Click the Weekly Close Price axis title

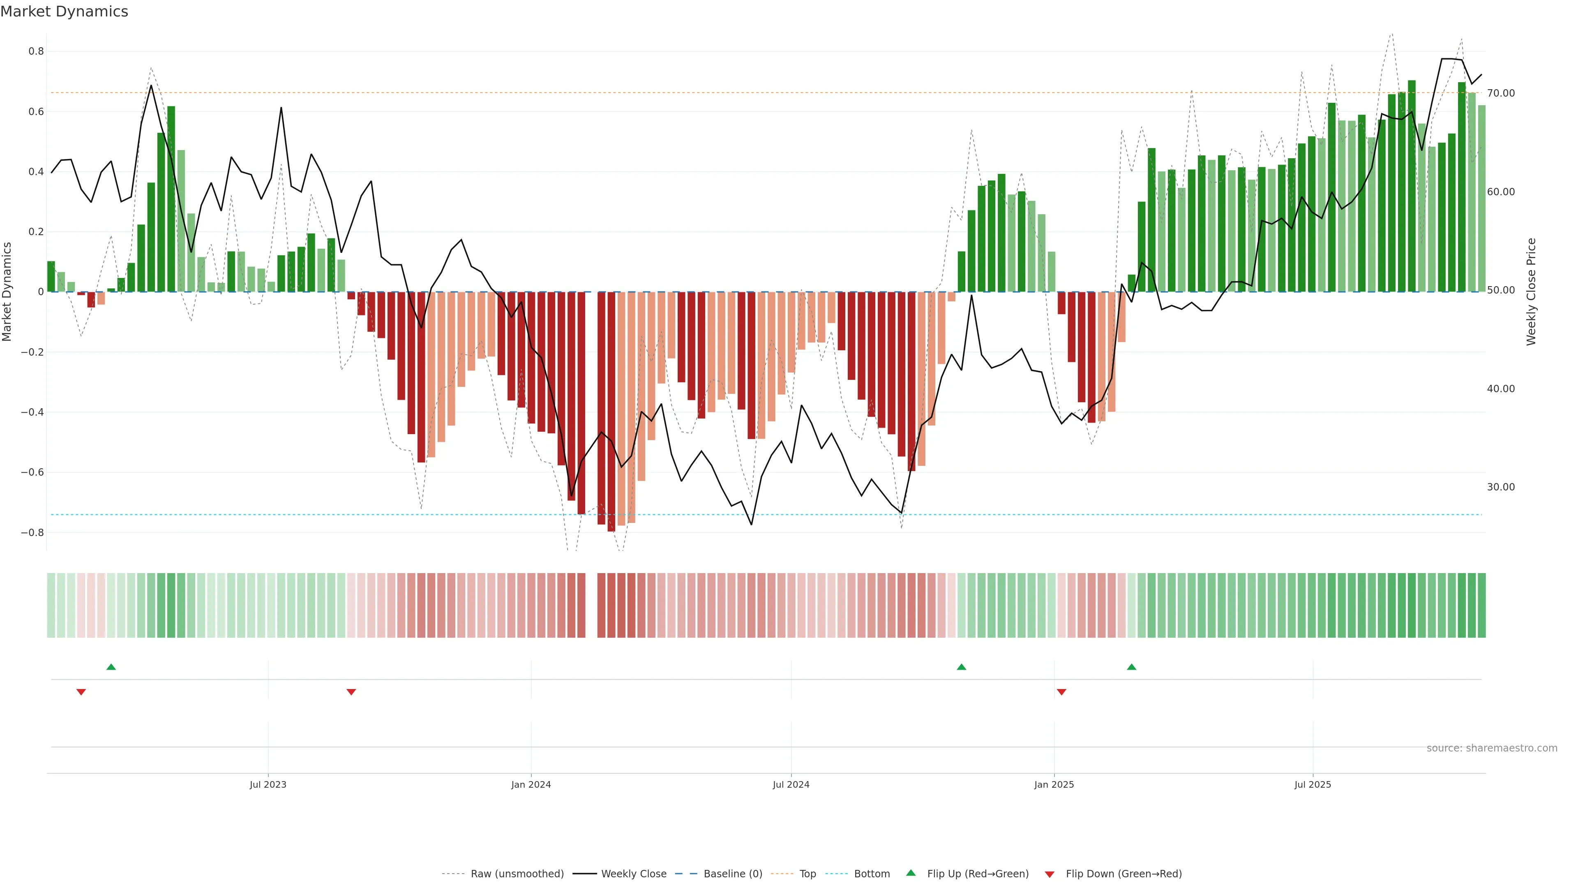(1531, 292)
